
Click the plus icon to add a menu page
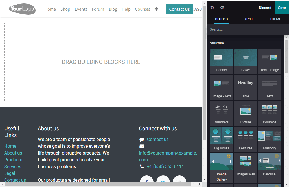click(157, 9)
